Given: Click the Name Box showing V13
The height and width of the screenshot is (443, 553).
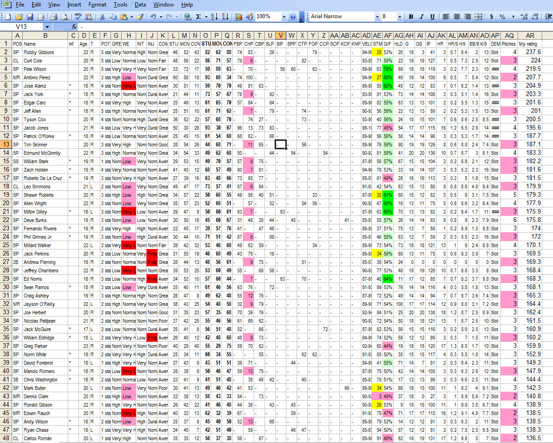Looking at the screenshot, I should pyautogui.click(x=22, y=27).
